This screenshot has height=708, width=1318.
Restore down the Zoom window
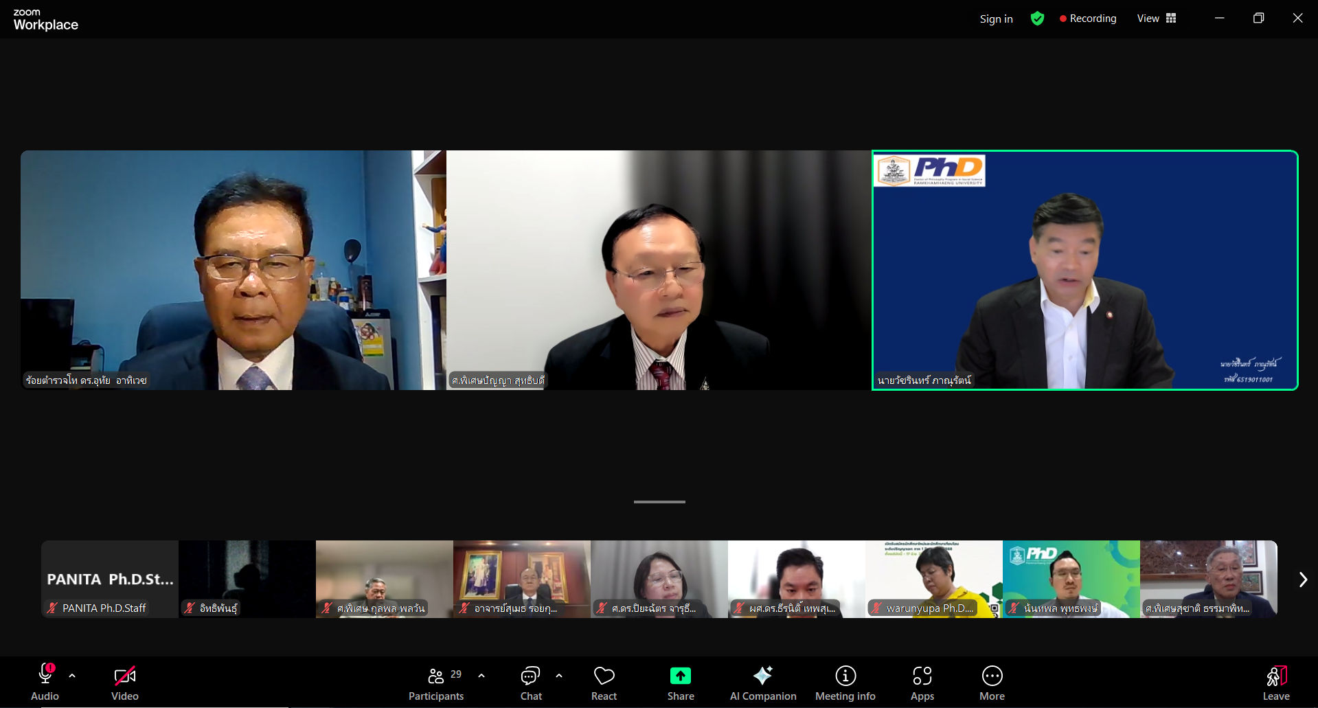pos(1258,19)
